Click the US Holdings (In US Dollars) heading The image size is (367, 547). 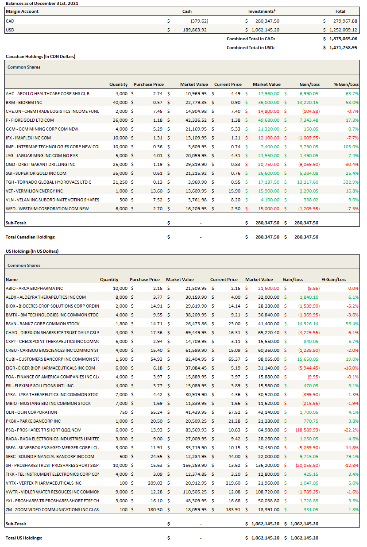(x=32, y=251)
